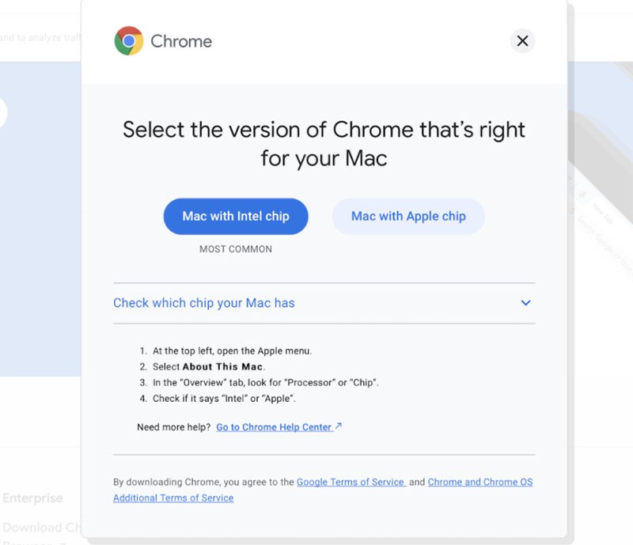Click the Chrome logo icon
The image size is (633, 545).
[129, 40]
